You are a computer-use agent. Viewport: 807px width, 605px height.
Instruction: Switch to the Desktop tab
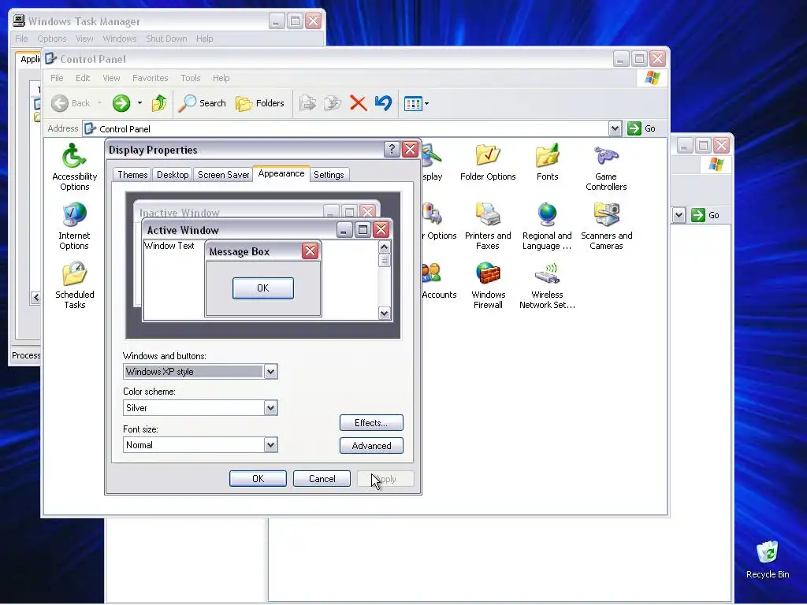[173, 175]
